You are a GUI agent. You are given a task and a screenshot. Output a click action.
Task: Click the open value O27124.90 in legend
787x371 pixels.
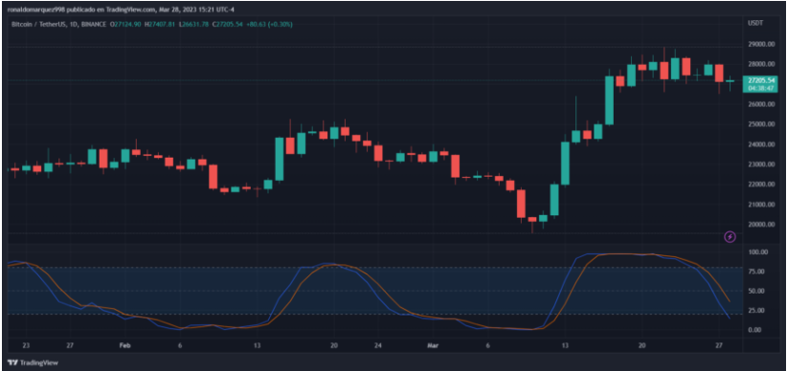[125, 24]
